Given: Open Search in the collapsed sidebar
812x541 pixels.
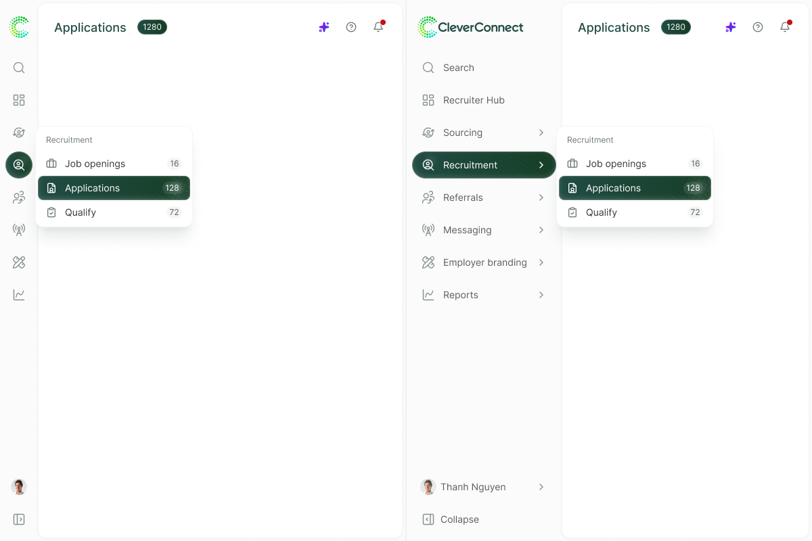Looking at the screenshot, I should click(19, 68).
